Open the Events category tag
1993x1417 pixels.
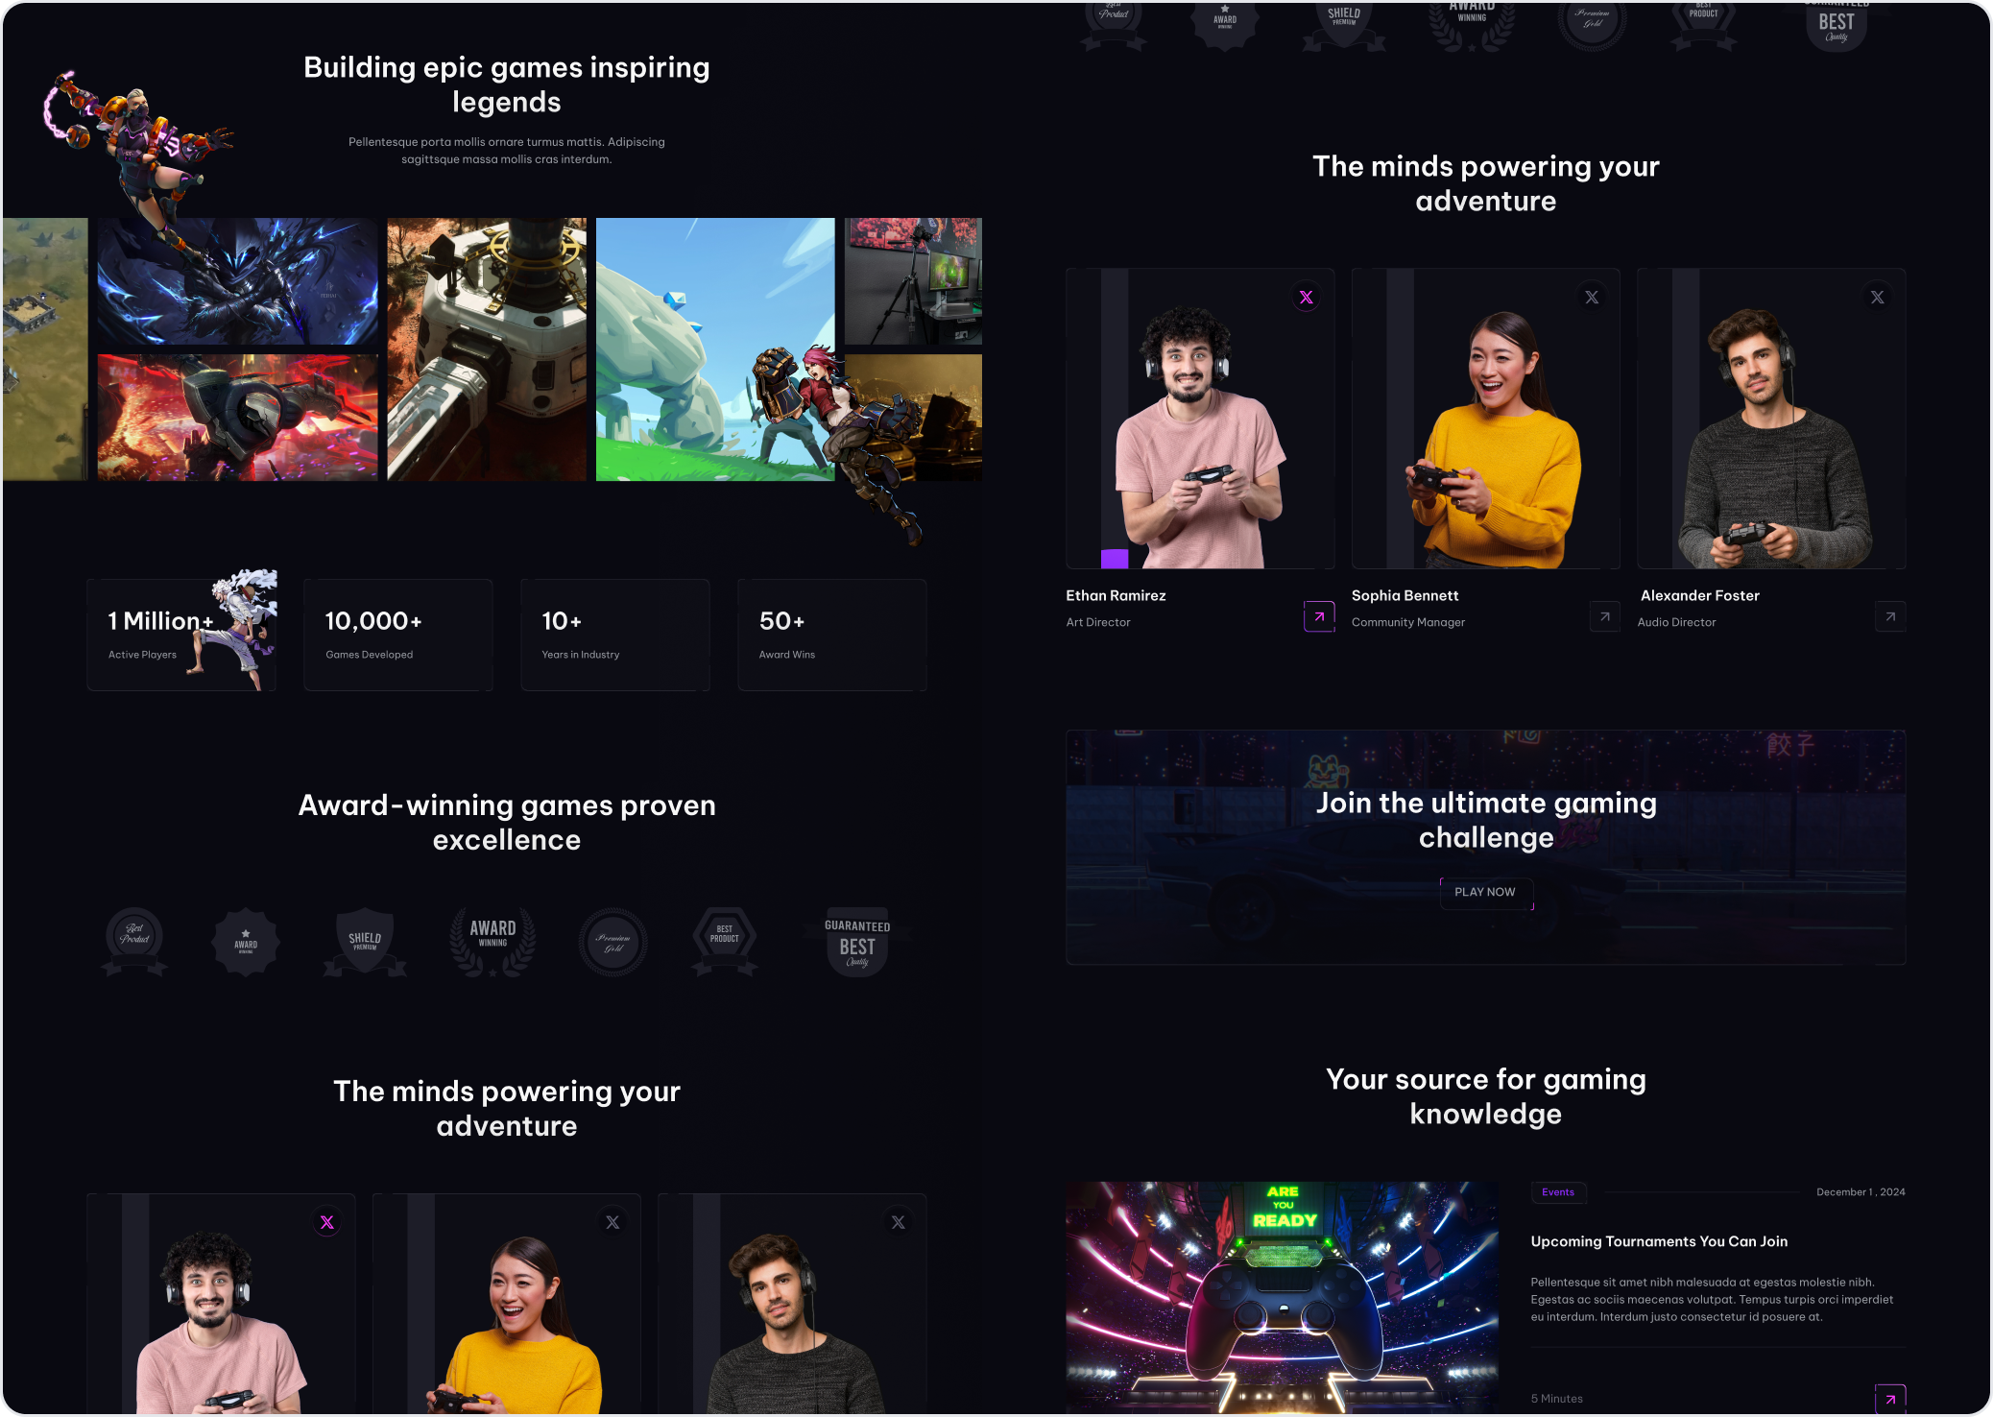coord(1558,1192)
